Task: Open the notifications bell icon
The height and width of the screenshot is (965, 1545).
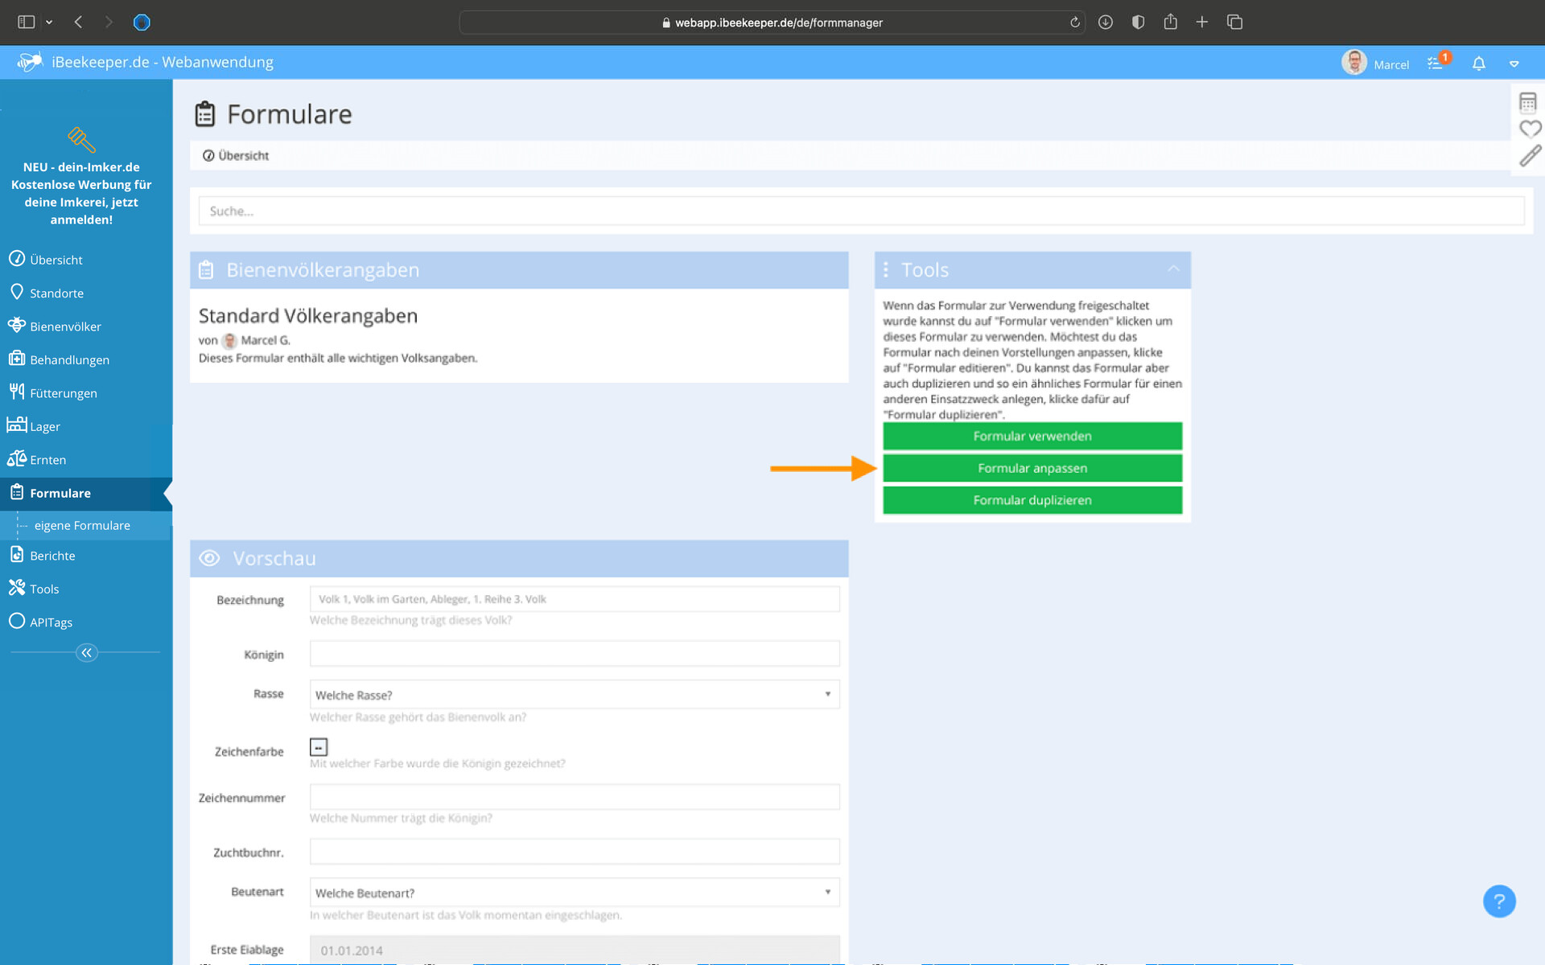Action: [x=1478, y=64]
